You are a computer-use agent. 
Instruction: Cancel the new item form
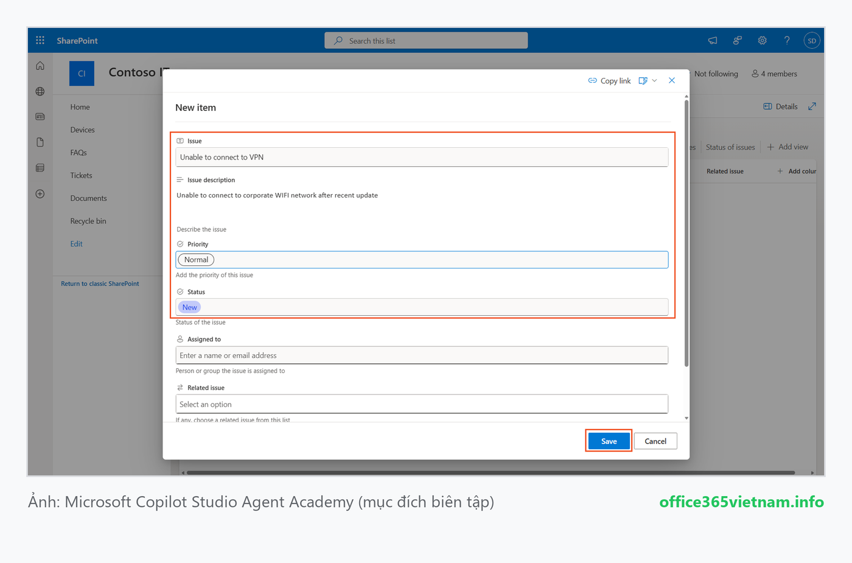655,441
